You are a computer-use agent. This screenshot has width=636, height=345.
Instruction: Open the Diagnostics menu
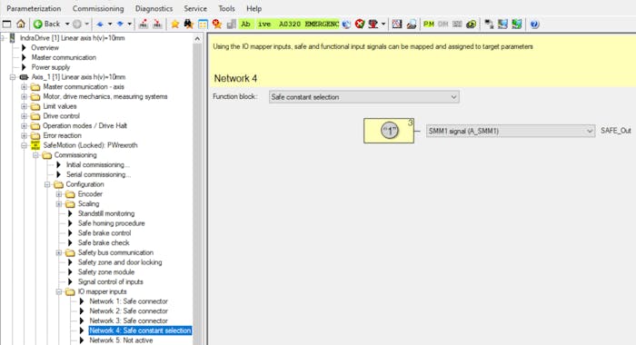click(x=154, y=8)
